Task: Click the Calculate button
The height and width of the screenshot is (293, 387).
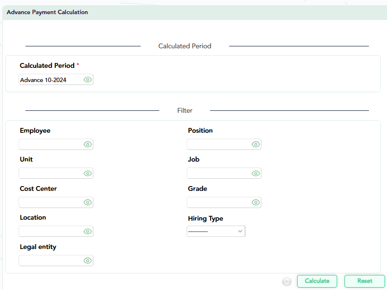Action: click(x=317, y=281)
